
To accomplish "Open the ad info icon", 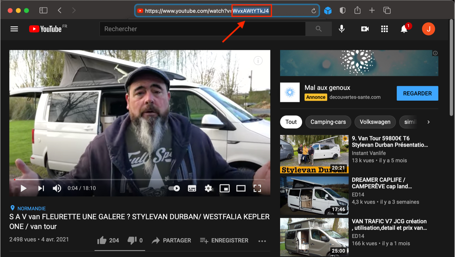I will click(435, 53).
